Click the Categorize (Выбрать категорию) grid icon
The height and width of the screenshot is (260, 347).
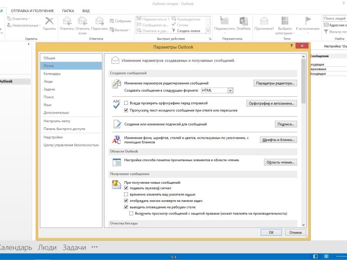tap(285, 21)
